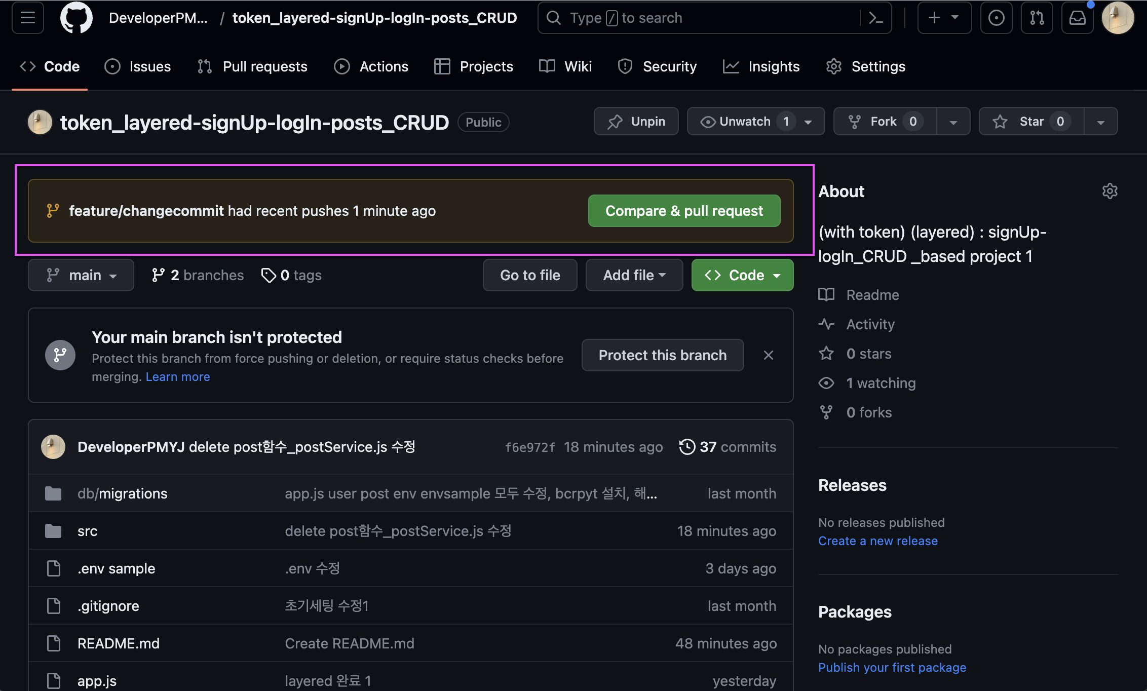Focus the Type to search field
1147x691 pixels.
coord(699,18)
